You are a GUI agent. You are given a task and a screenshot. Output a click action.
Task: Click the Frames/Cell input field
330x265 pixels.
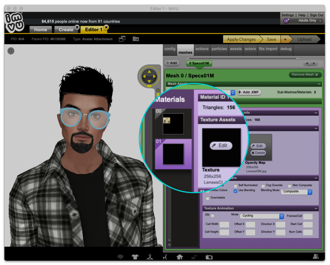click(308, 216)
